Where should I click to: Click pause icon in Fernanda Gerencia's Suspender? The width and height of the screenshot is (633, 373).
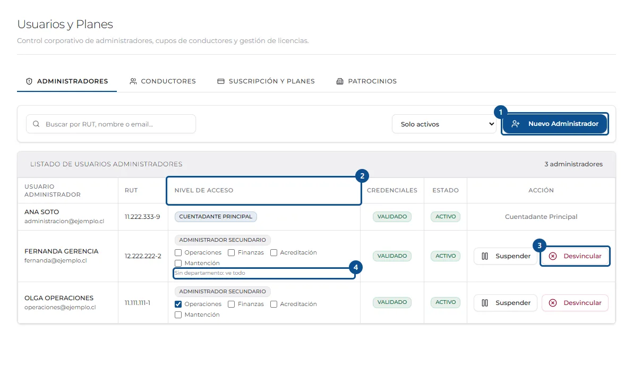click(x=485, y=256)
